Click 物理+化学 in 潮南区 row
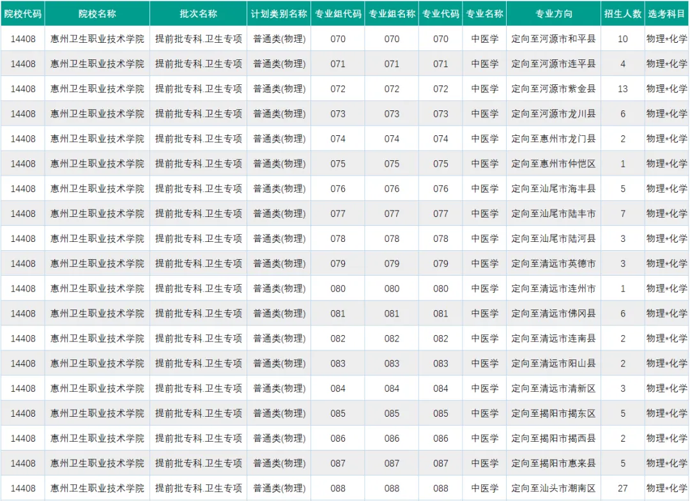This screenshot has height=501, width=690. pos(666,488)
